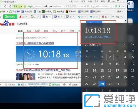Expand the open.baidu.com source dropdown arrow

33,64
